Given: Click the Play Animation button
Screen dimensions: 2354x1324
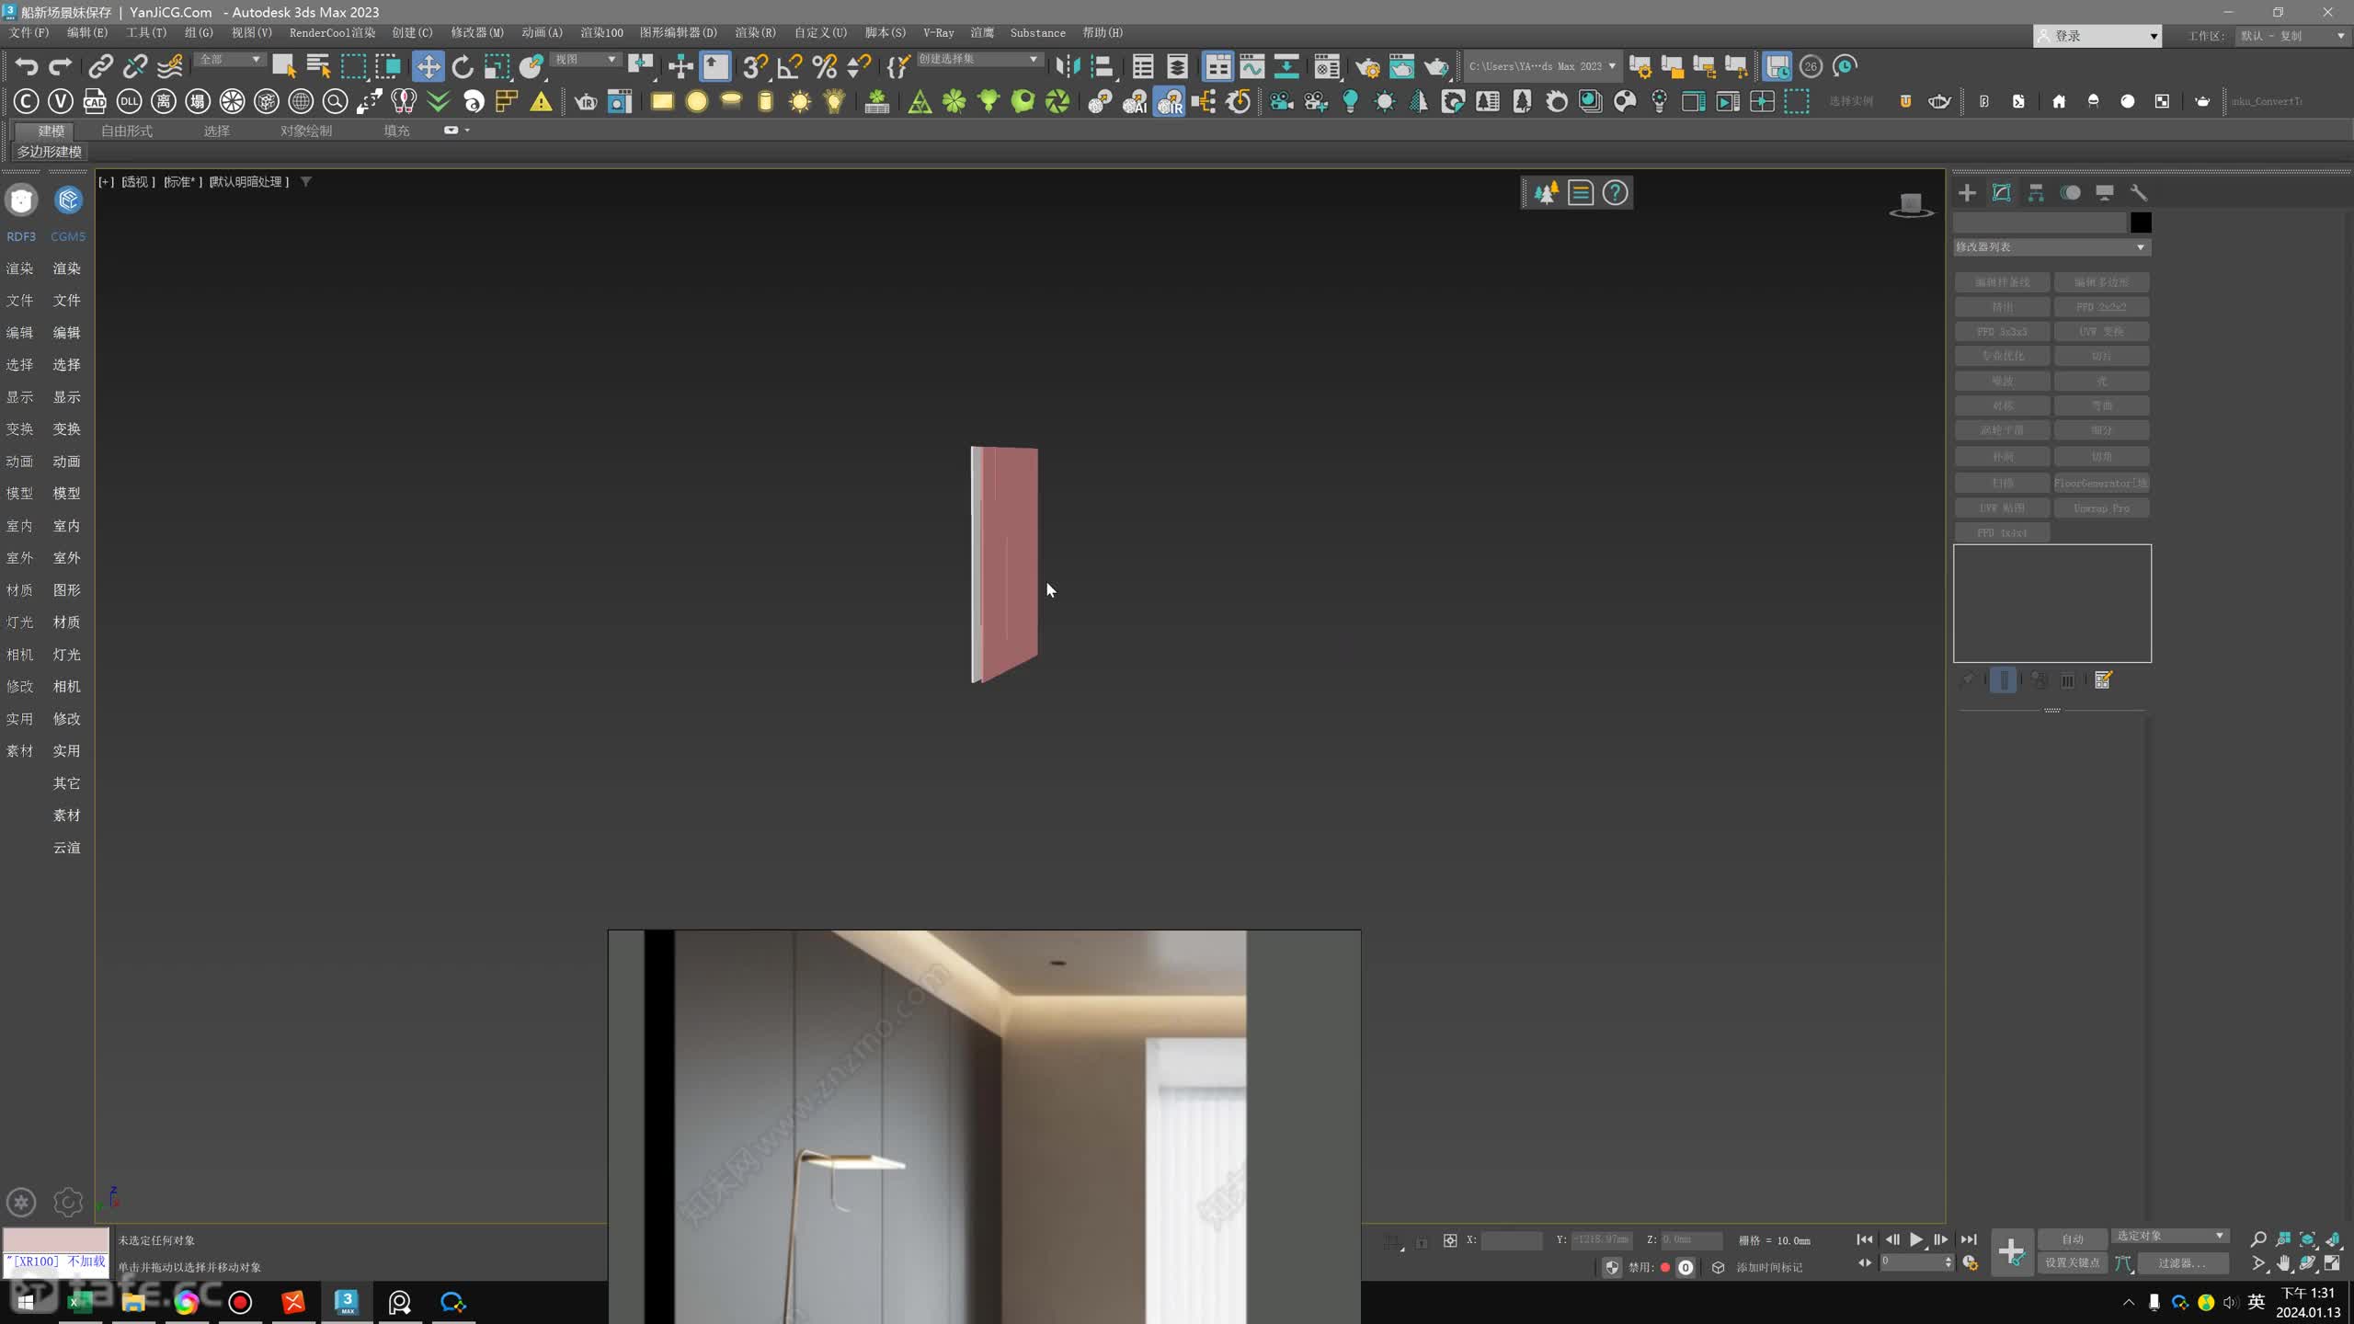Looking at the screenshot, I should [1916, 1239].
